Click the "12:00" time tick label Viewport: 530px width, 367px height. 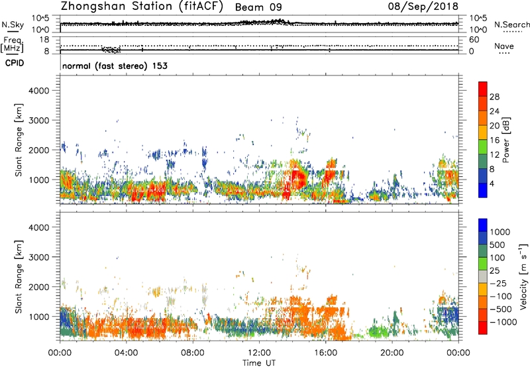tap(259, 353)
